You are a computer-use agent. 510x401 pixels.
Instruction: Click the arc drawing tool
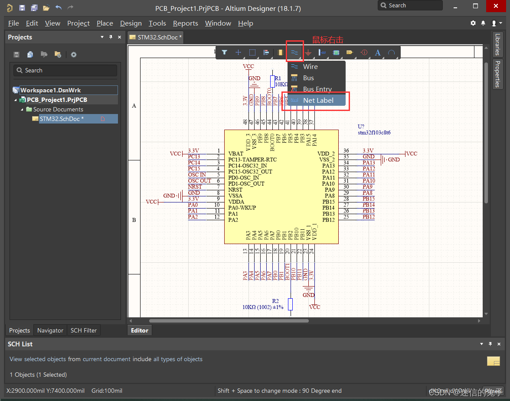pyautogui.click(x=391, y=52)
